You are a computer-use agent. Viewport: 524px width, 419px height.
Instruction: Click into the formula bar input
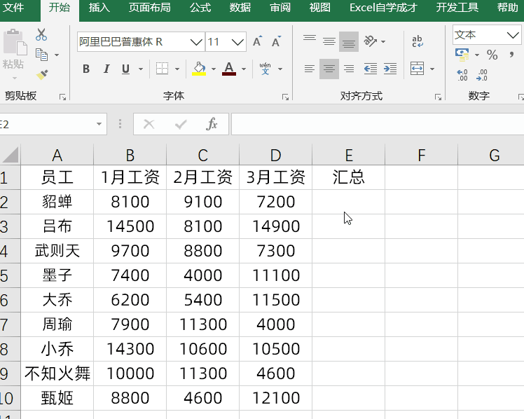(378, 124)
